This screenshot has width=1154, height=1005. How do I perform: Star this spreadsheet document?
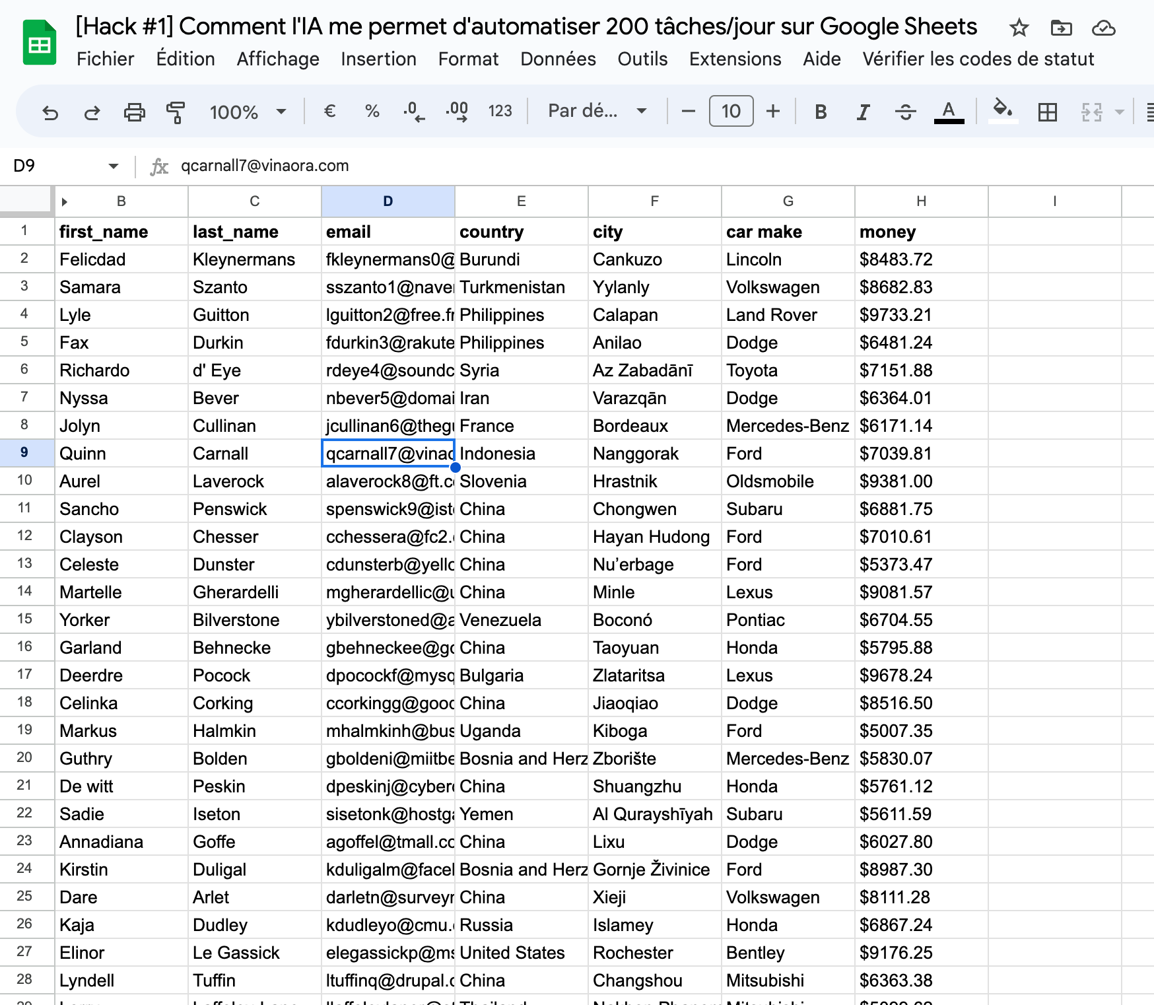pos(1019,28)
